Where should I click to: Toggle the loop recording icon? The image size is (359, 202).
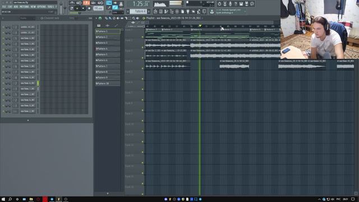(x=100, y=3)
